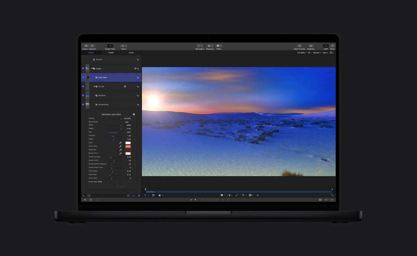Open the Blend Mode dropdown showing Add
The height and width of the screenshot is (256, 417).
tap(127, 122)
